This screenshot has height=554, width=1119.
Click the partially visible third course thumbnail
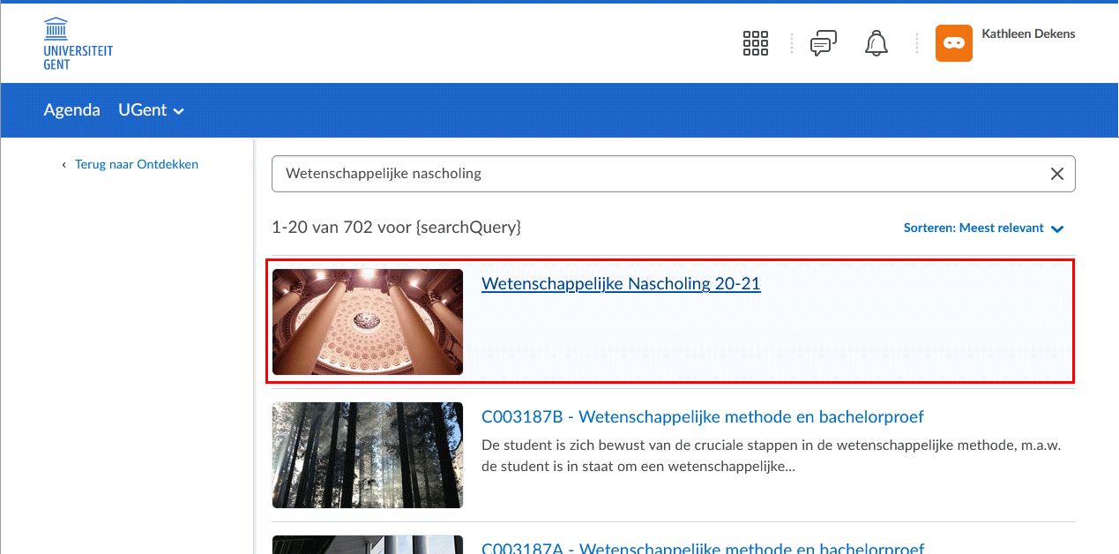[x=367, y=545]
